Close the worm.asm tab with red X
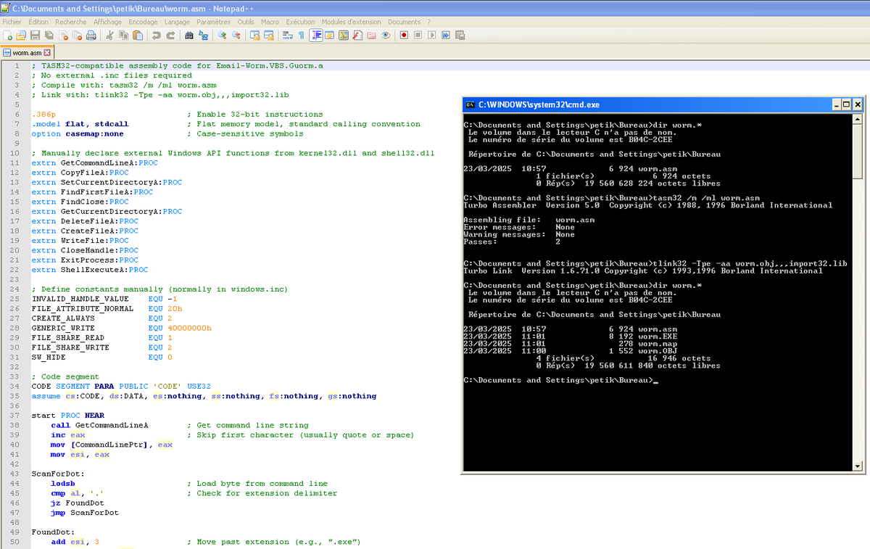The image size is (870, 549). click(x=47, y=53)
